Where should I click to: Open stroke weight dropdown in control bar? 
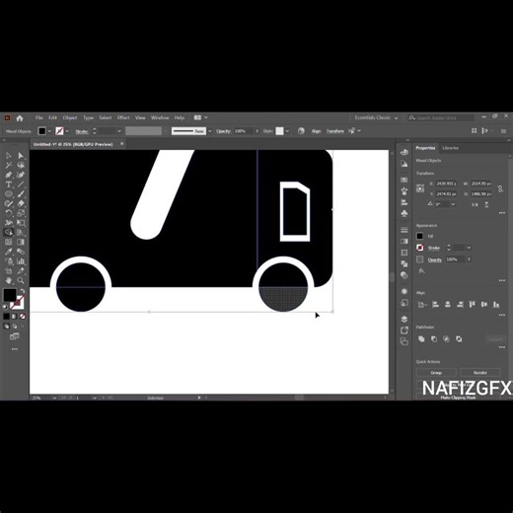click(119, 131)
